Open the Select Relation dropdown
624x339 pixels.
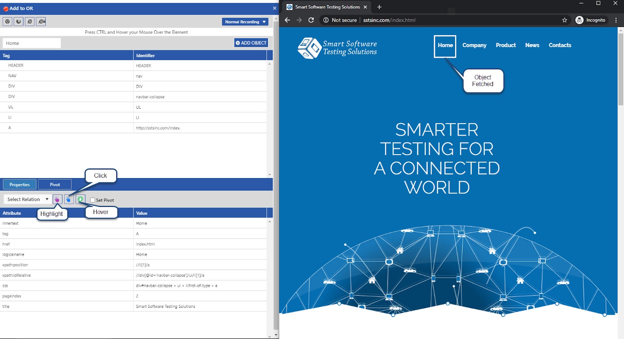point(27,199)
